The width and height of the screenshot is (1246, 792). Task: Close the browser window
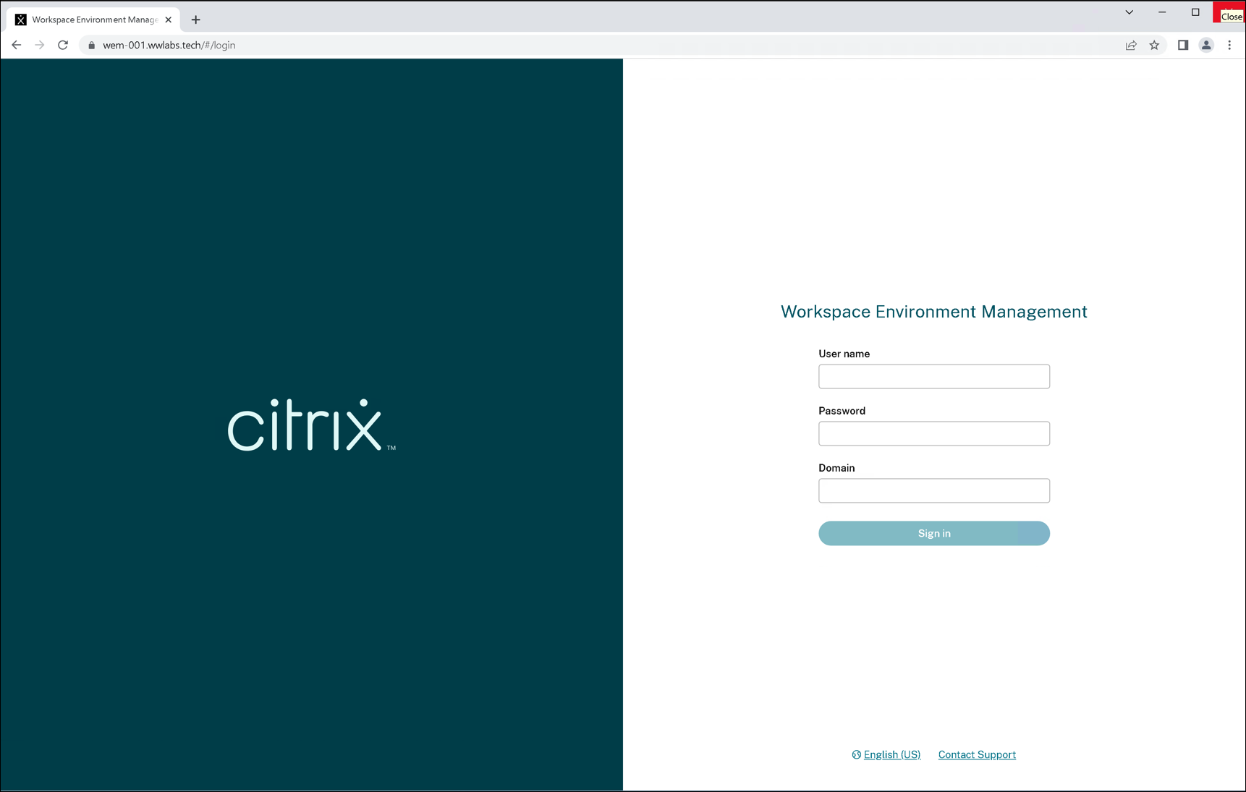click(1229, 12)
